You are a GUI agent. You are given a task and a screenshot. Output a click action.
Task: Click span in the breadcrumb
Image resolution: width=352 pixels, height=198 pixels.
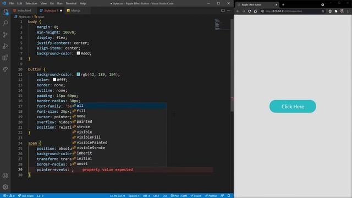[x=41, y=16]
